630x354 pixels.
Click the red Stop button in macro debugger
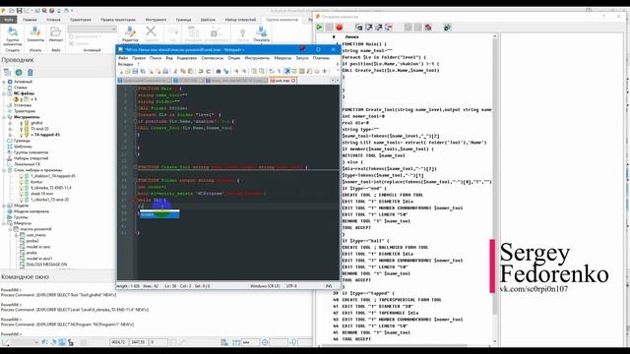click(x=339, y=27)
